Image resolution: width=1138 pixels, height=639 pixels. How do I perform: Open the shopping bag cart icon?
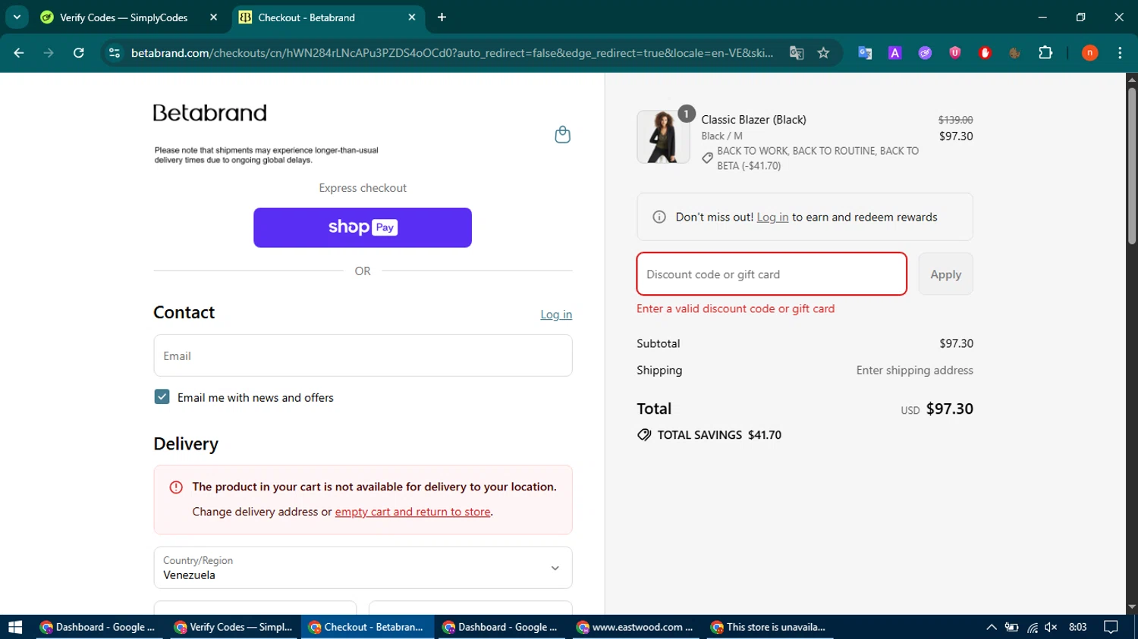562,134
